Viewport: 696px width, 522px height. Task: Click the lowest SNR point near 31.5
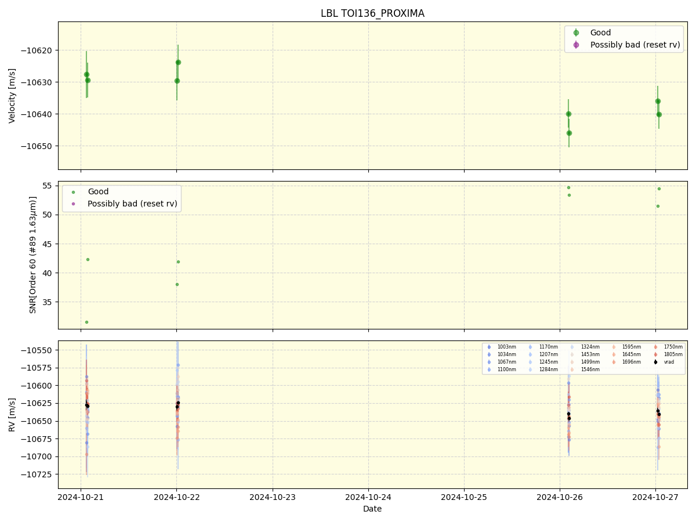click(86, 322)
